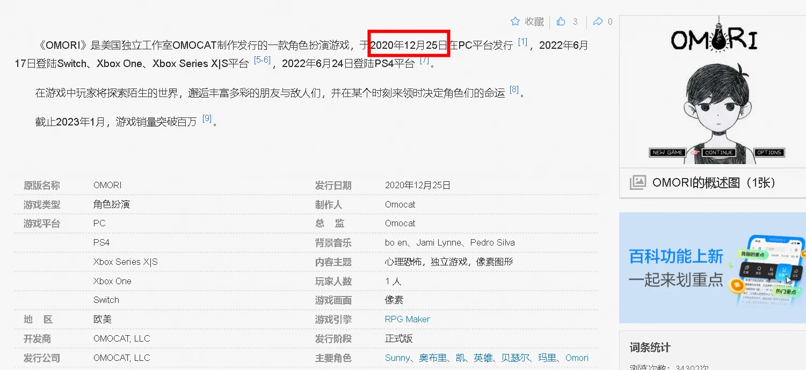This screenshot has height=370, width=806.
Task: Select the 发行公司 value OMOCAT, LLC
Action: click(122, 358)
